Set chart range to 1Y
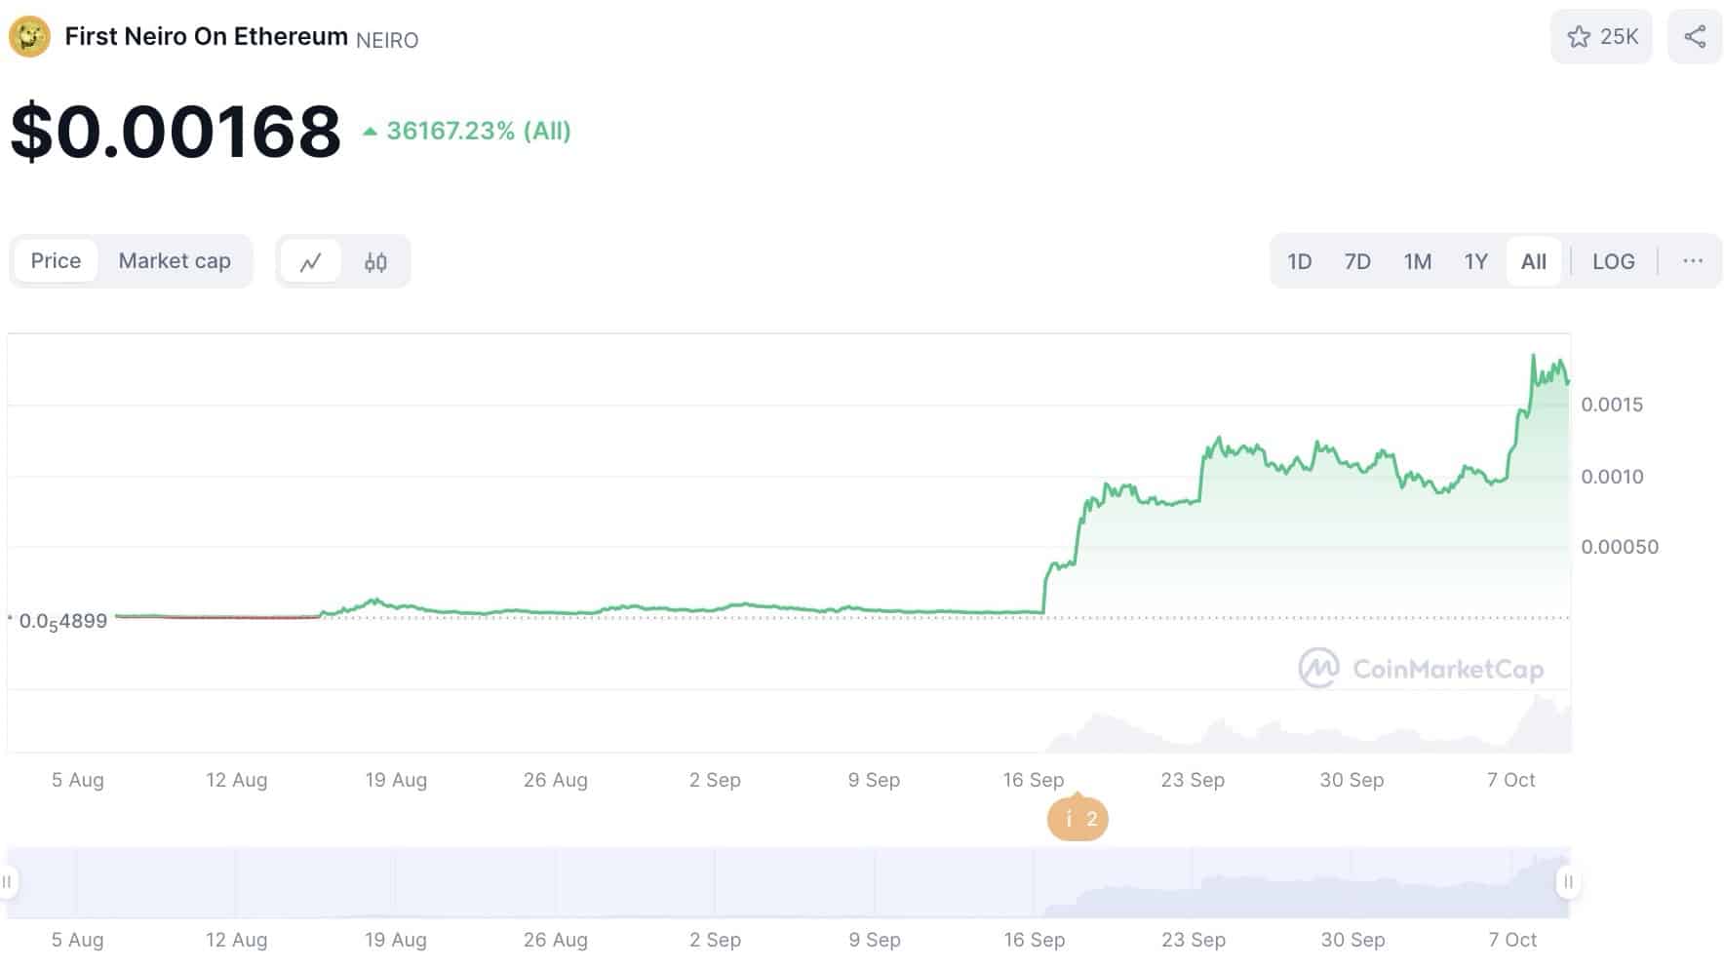The height and width of the screenshot is (968, 1724). click(1476, 261)
